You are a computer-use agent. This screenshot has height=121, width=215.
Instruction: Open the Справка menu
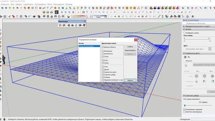[69, 4]
